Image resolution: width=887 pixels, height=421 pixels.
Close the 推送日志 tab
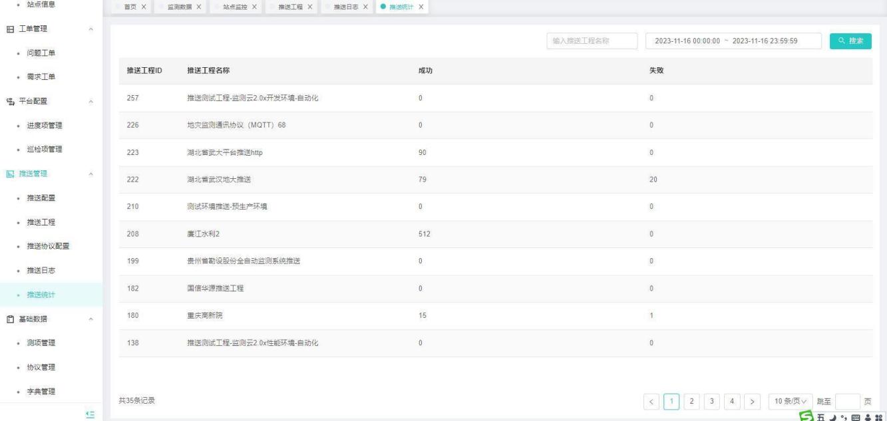click(365, 7)
